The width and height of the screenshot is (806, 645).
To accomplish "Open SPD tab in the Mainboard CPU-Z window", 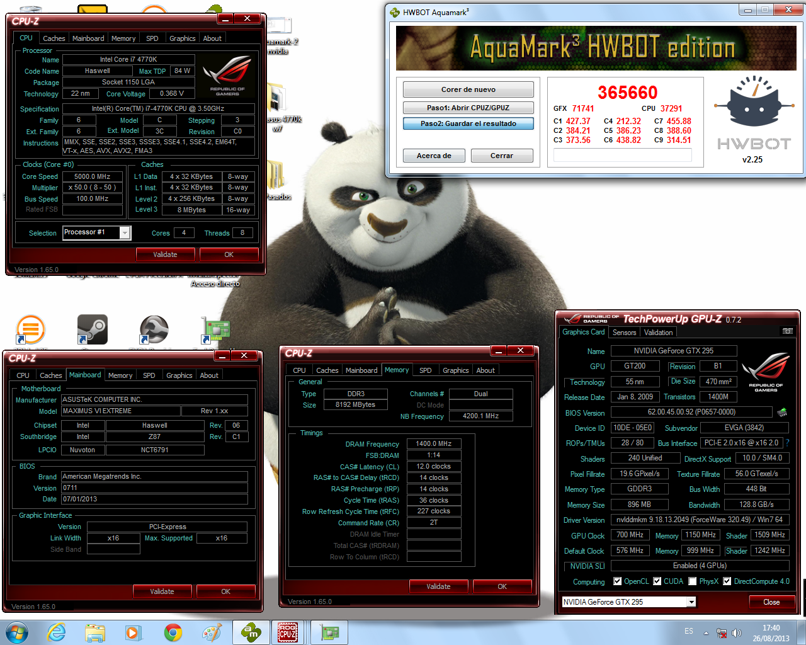I will (x=149, y=375).
